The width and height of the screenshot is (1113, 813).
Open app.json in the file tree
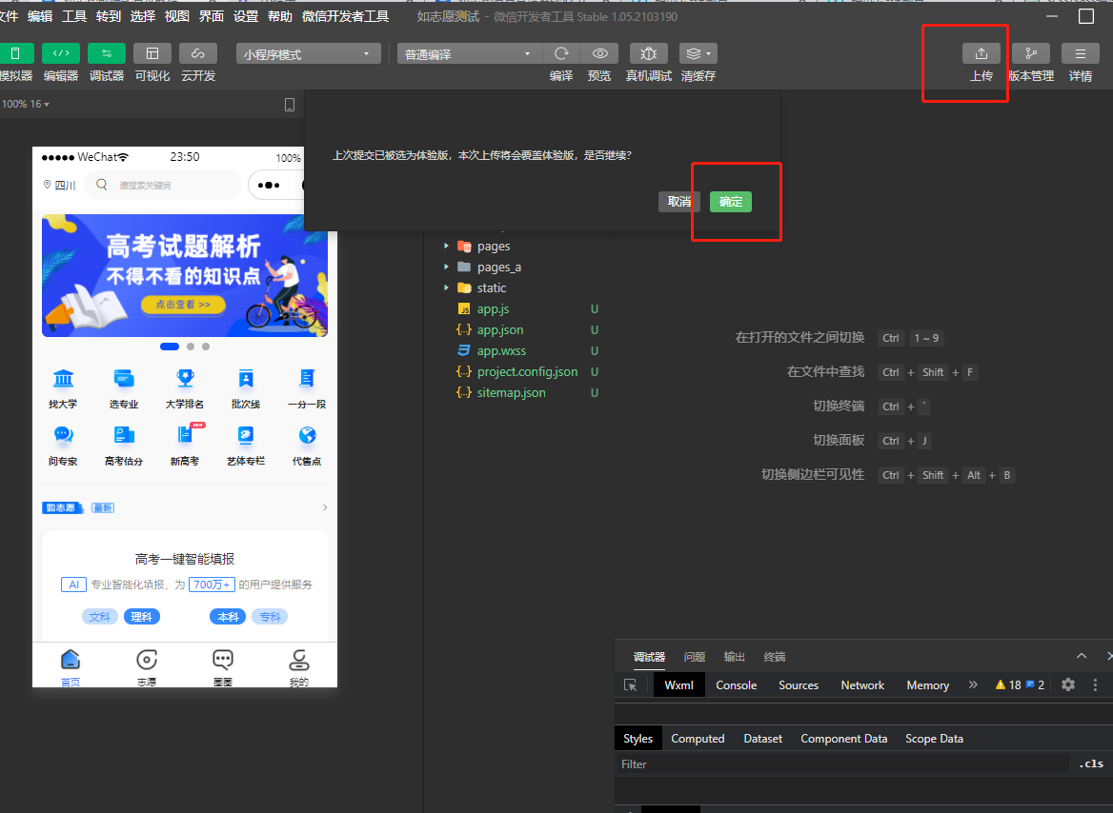tap(499, 330)
